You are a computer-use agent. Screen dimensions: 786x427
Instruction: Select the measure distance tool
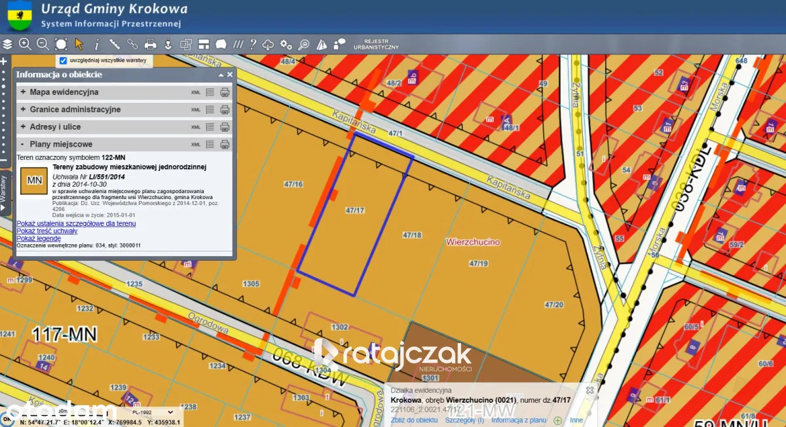coord(115,45)
